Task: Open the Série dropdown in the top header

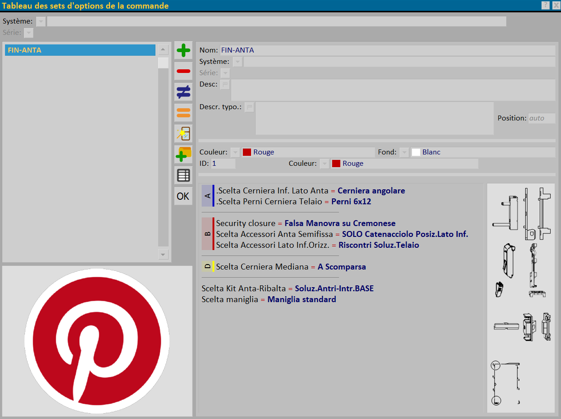Action: (x=29, y=33)
